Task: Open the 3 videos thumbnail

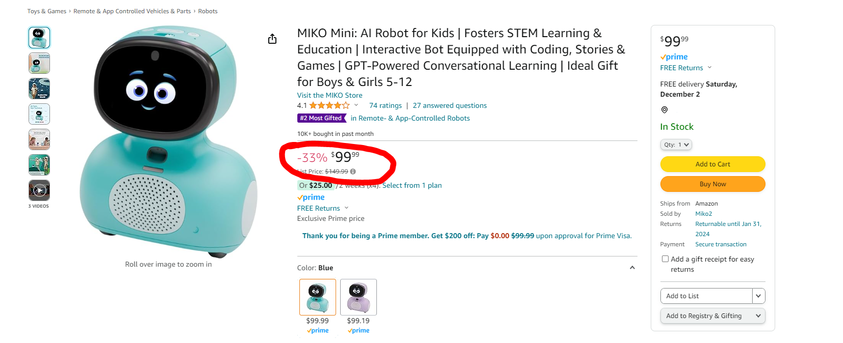Action: click(39, 190)
